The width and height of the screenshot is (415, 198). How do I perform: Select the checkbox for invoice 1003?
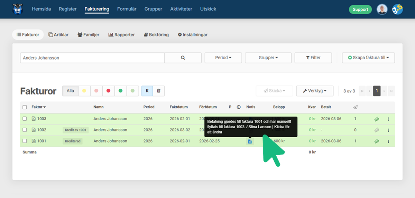pyautogui.click(x=25, y=119)
